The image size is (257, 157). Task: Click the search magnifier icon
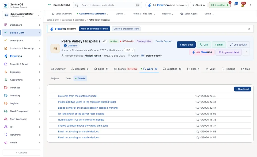(77, 5)
